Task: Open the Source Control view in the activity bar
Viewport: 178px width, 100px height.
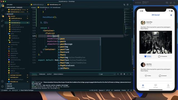Action: 3,16
